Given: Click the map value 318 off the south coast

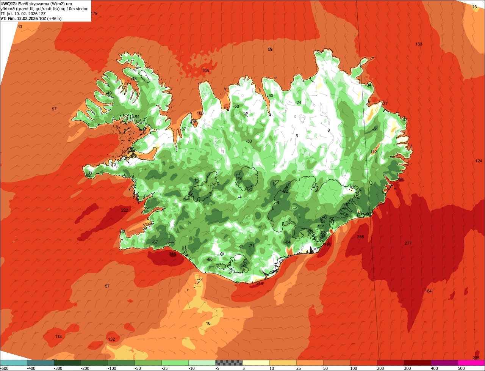Looking at the screenshot, I should click(172, 254).
